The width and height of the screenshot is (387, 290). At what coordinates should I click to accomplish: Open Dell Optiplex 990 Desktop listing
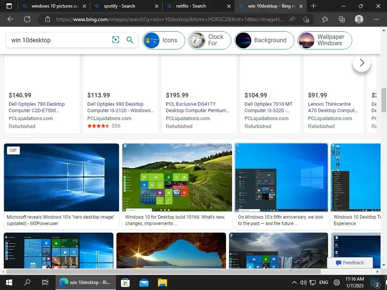coord(121,107)
